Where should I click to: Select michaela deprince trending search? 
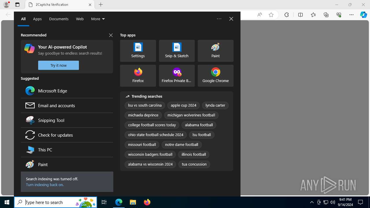click(143, 115)
